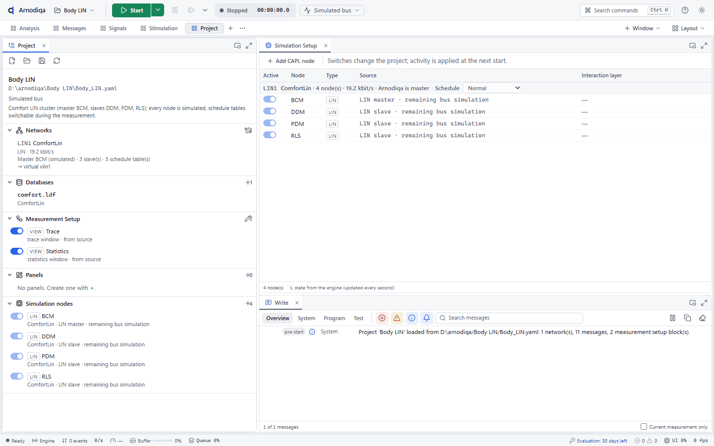Image resolution: width=714 pixels, height=446 pixels.
Task: Click the new project file icon
Action: pos(12,60)
